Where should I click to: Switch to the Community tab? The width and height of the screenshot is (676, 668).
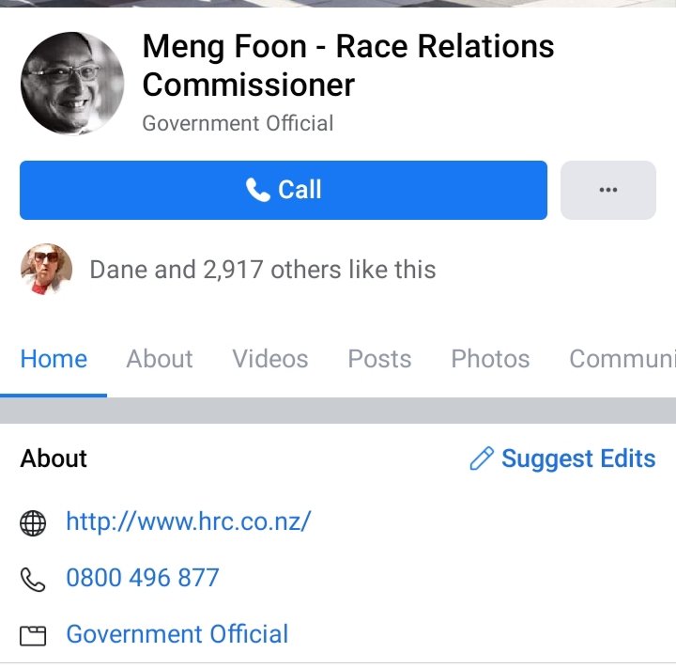click(x=622, y=359)
